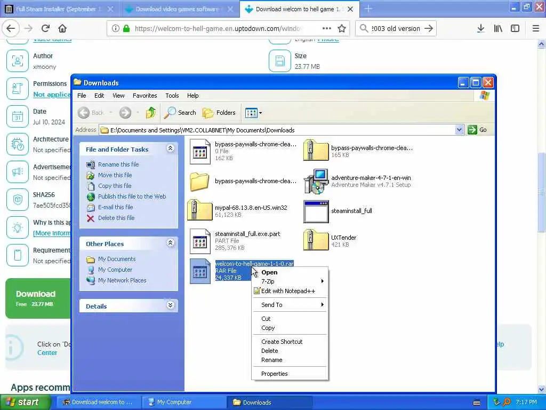Open Tools menu in Downloads window
Viewport: 546px width, 410px height.
tap(172, 96)
